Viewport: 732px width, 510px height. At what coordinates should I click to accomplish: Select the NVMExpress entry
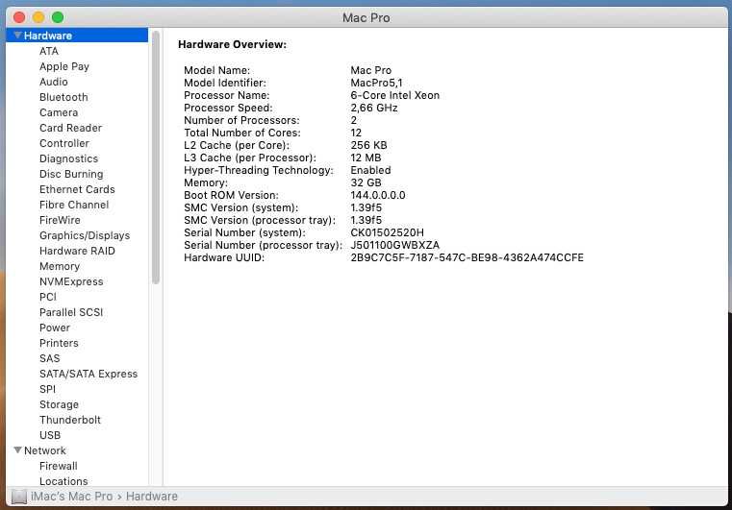(x=71, y=282)
